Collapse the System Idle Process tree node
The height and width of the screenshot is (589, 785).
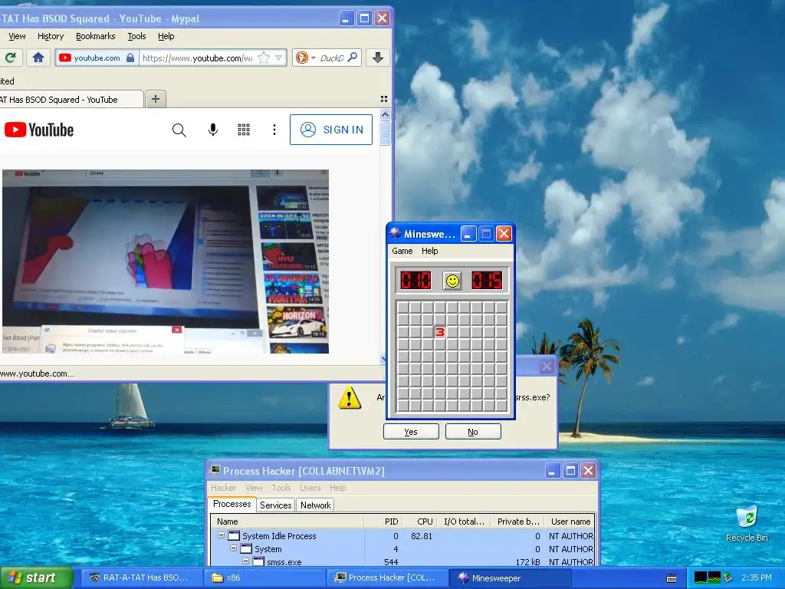click(221, 535)
